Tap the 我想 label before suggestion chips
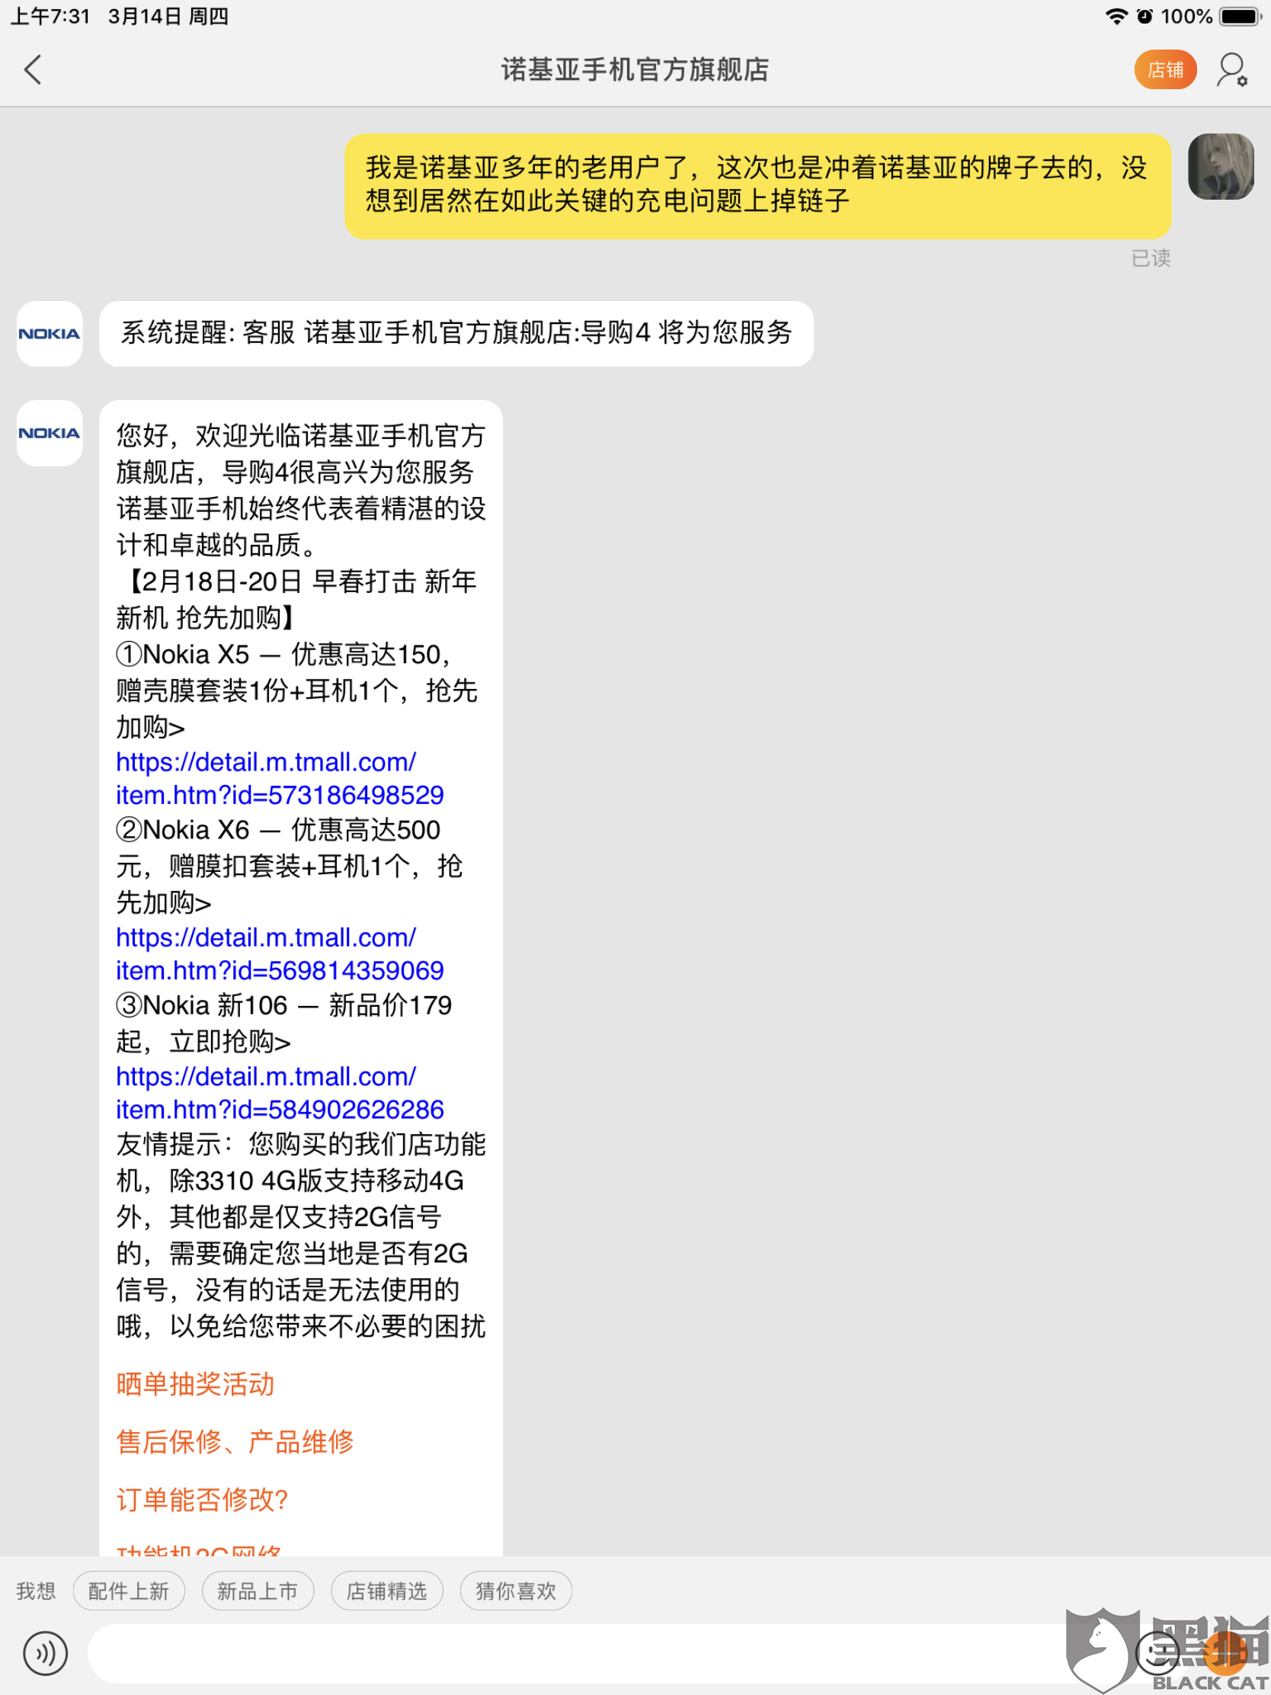Screen dimensions: 1271x1695 36,1591
